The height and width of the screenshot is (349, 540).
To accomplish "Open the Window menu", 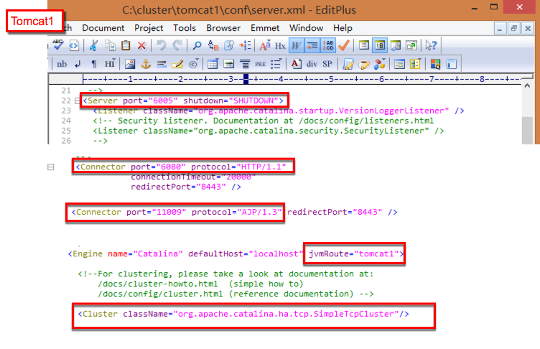I will (x=306, y=28).
